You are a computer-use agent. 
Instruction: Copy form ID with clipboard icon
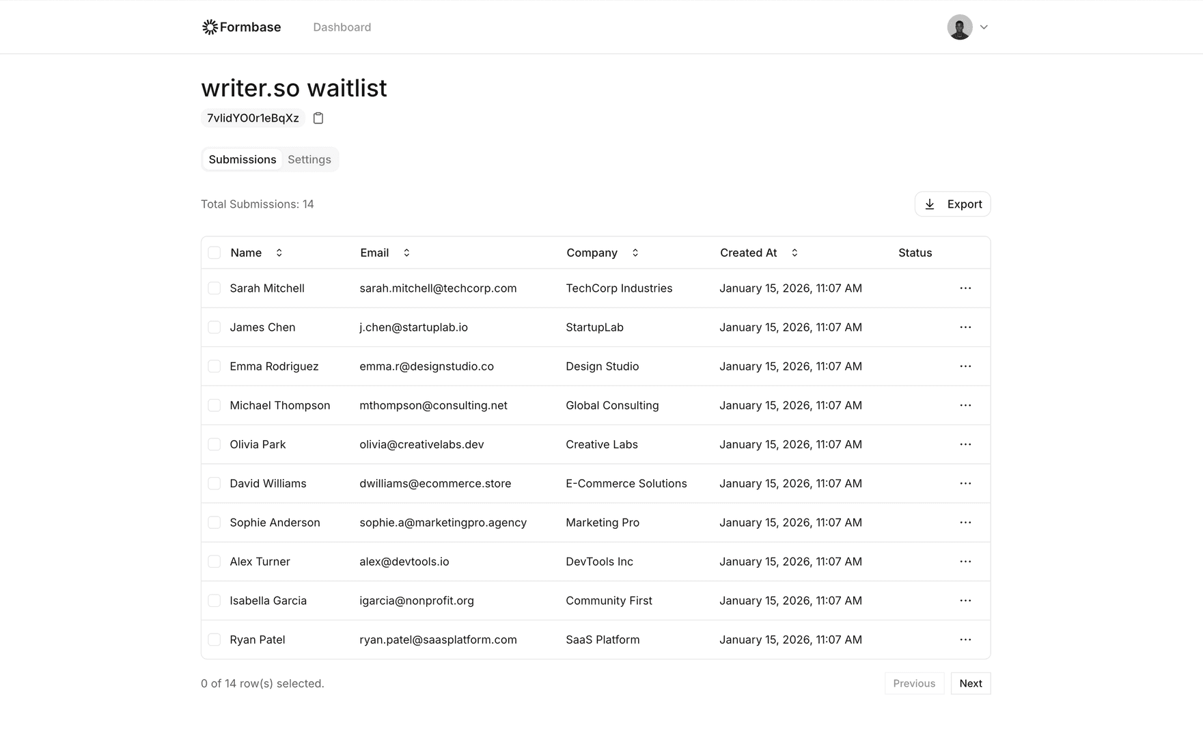(x=318, y=118)
